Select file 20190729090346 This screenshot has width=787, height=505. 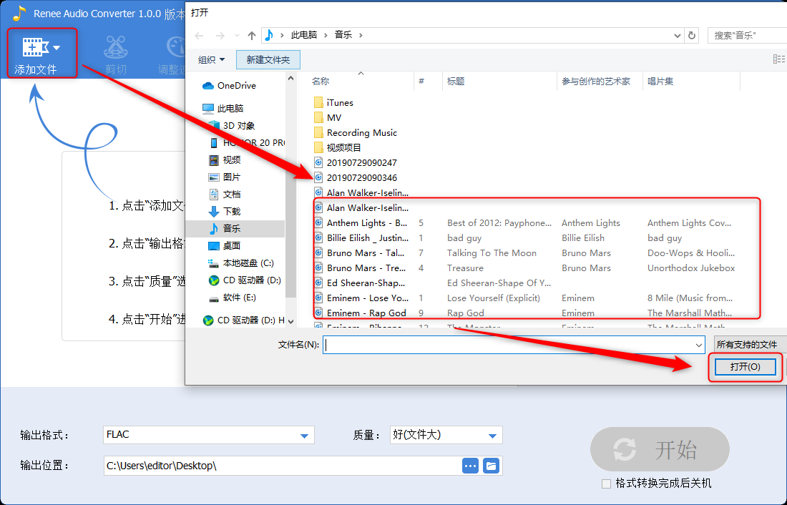(x=356, y=177)
